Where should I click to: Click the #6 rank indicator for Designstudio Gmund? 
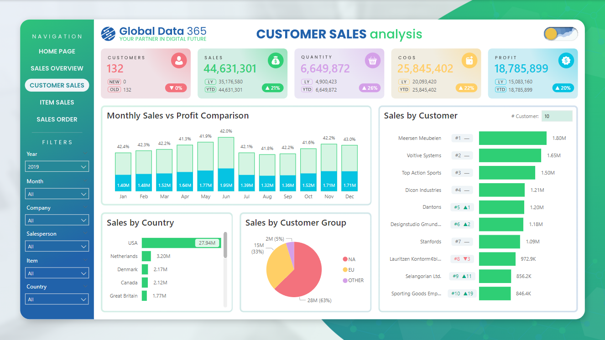point(462,224)
